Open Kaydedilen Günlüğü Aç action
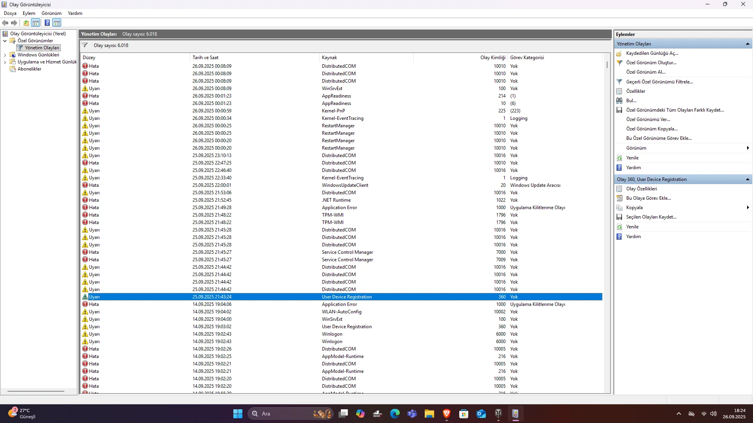Screen dimensions: 753x423 [652, 53]
